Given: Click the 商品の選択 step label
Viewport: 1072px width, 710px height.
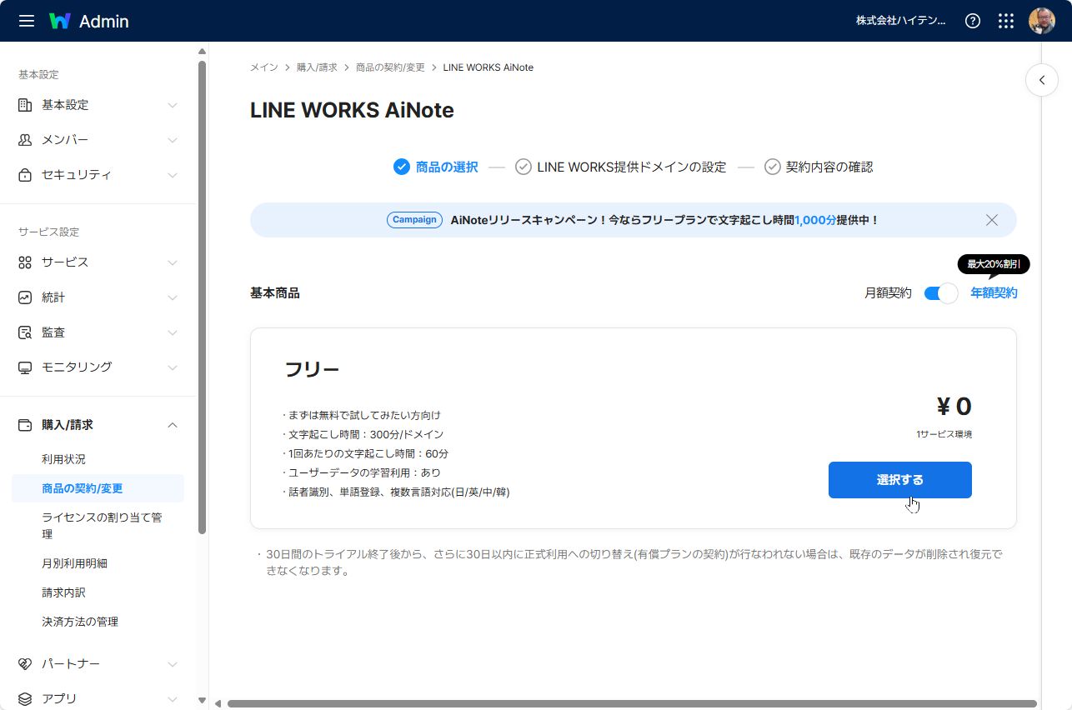Looking at the screenshot, I should coord(447,167).
